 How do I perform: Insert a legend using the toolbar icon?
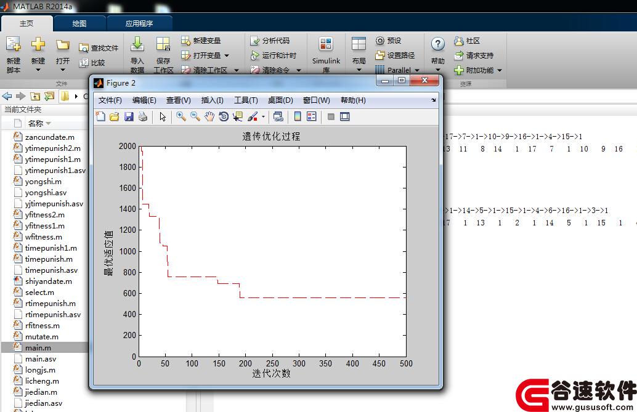(312, 116)
